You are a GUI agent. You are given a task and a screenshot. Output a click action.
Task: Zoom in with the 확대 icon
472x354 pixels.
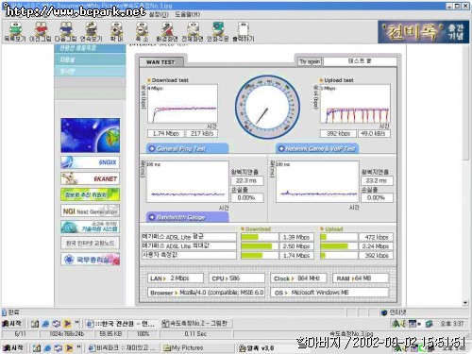116,31
